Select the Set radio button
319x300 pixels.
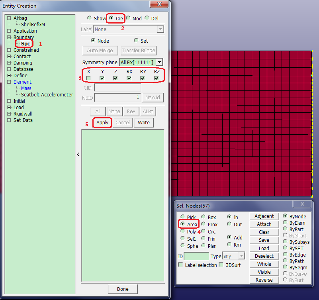(136, 41)
